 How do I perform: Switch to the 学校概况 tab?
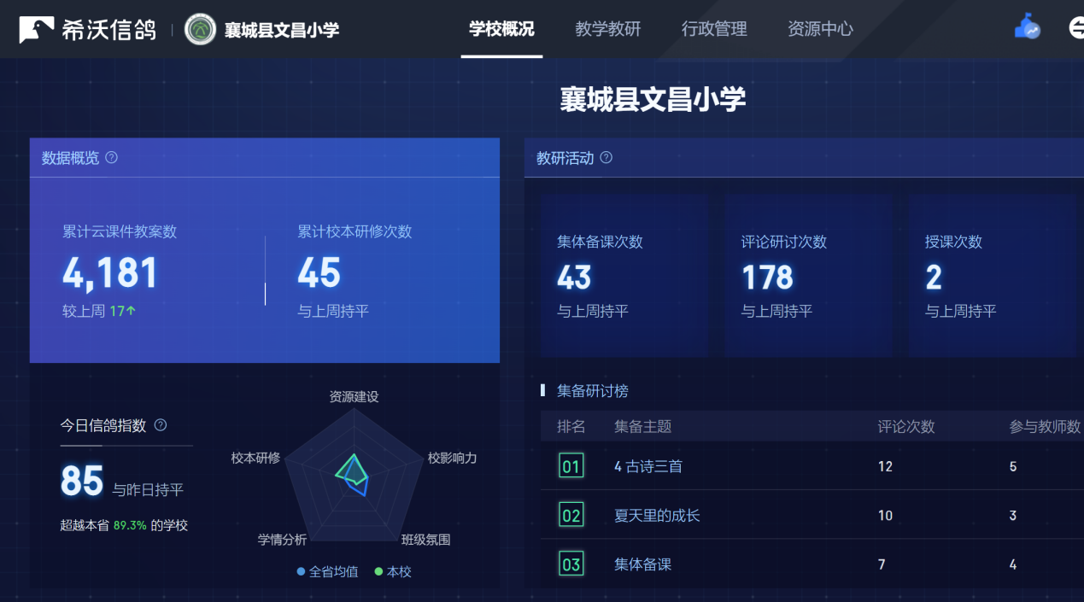click(x=501, y=29)
